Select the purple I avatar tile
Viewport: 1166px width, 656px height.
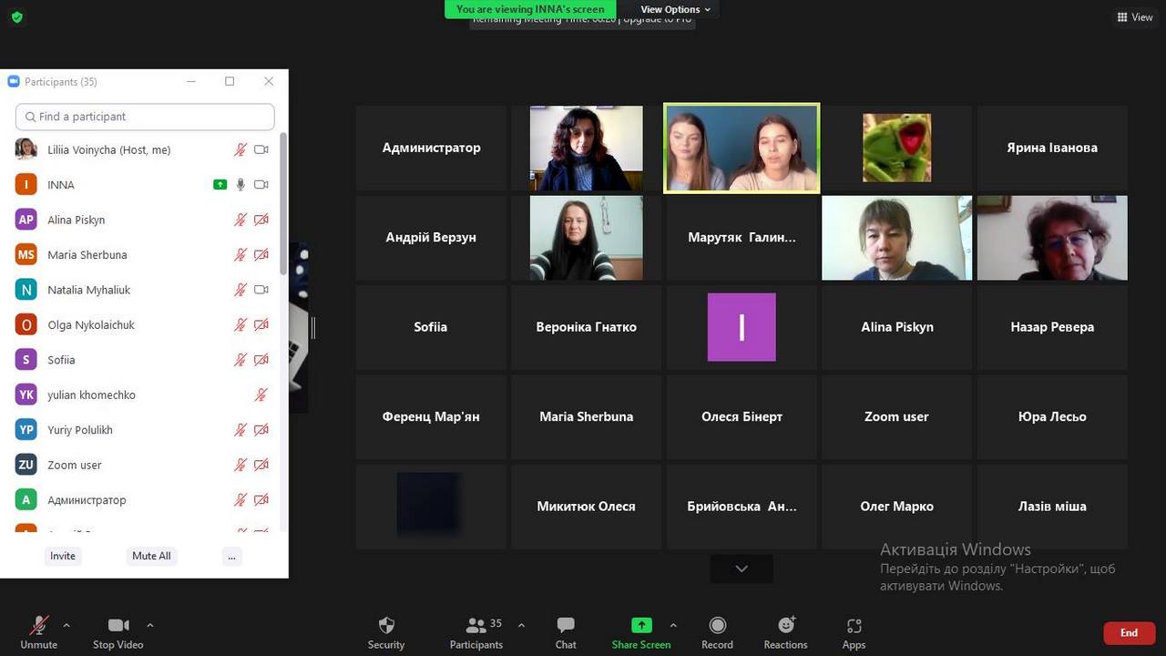coord(742,327)
